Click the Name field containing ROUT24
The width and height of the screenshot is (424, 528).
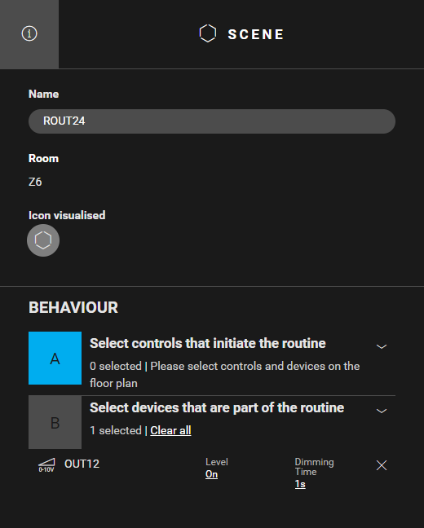coord(212,121)
